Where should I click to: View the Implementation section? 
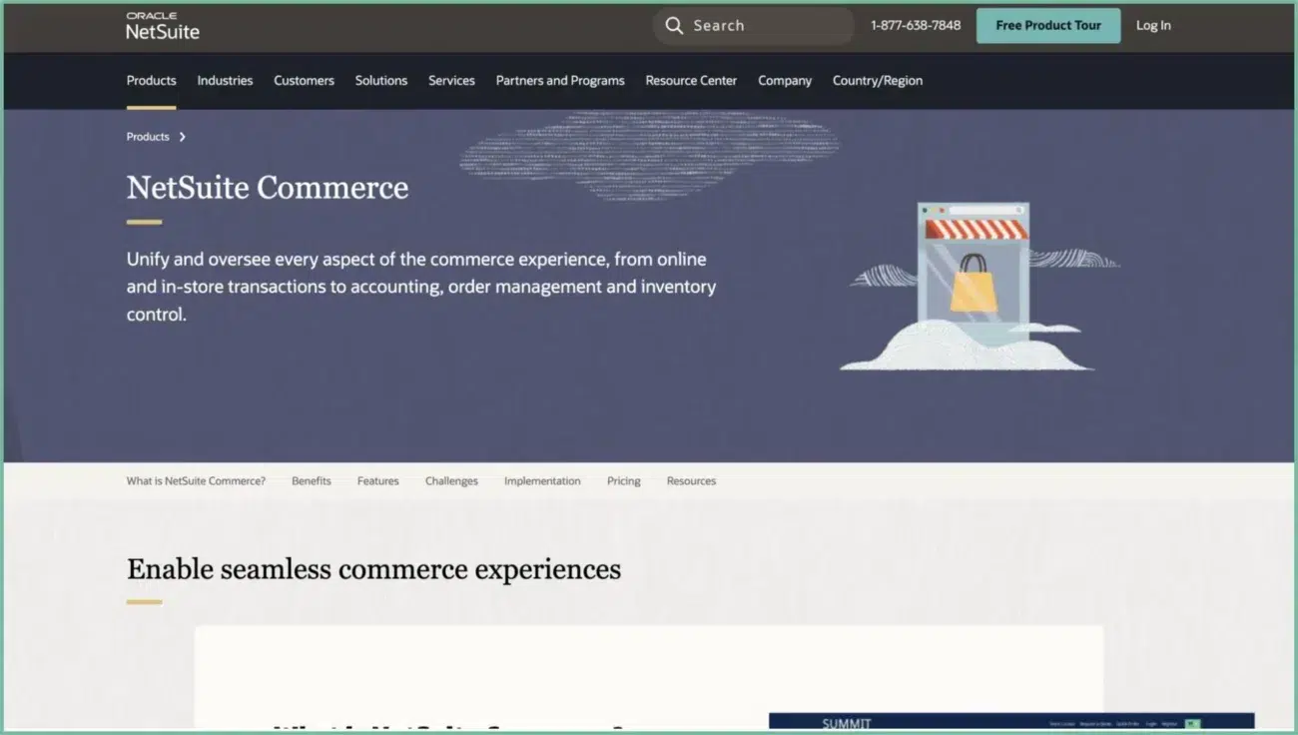[542, 480]
